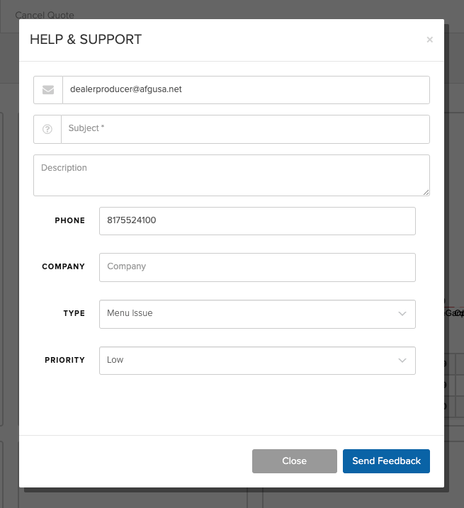Screen dimensions: 464x508
Task: Click the question mark subject icon
Action: [x=47, y=129]
